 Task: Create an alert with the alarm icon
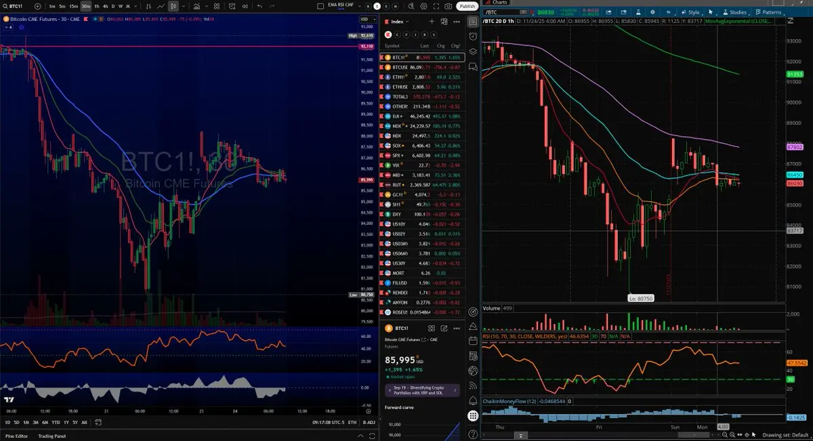click(x=232, y=6)
